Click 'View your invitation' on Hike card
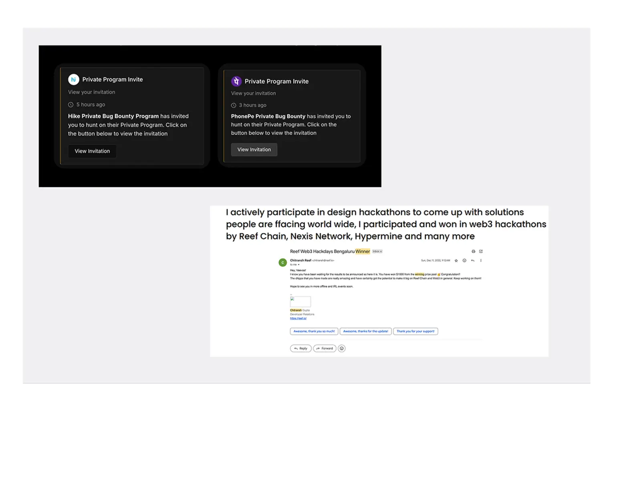Viewport: 641px width, 485px height. point(91,92)
